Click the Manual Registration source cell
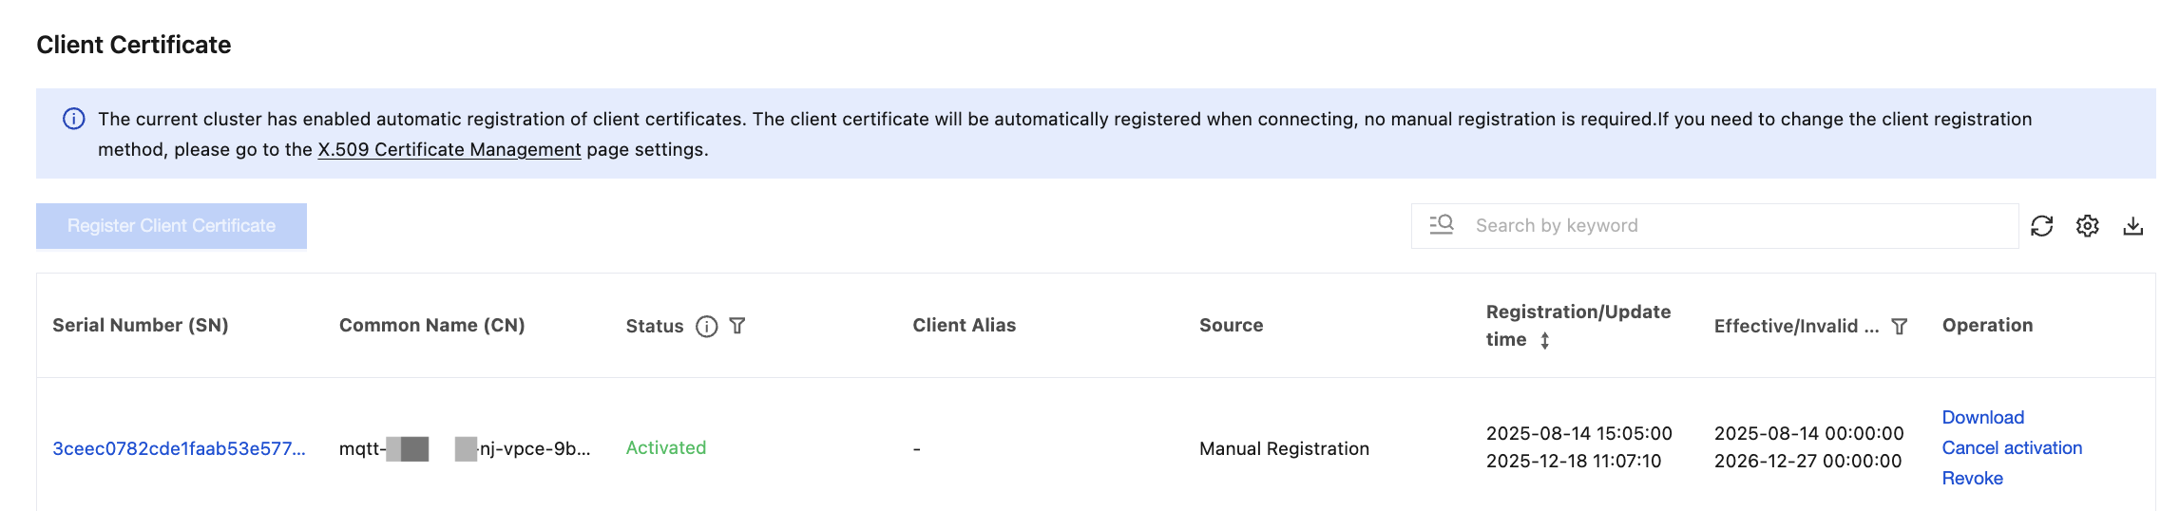Image resolution: width=2180 pixels, height=511 pixels. pyautogui.click(x=1283, y=448)
